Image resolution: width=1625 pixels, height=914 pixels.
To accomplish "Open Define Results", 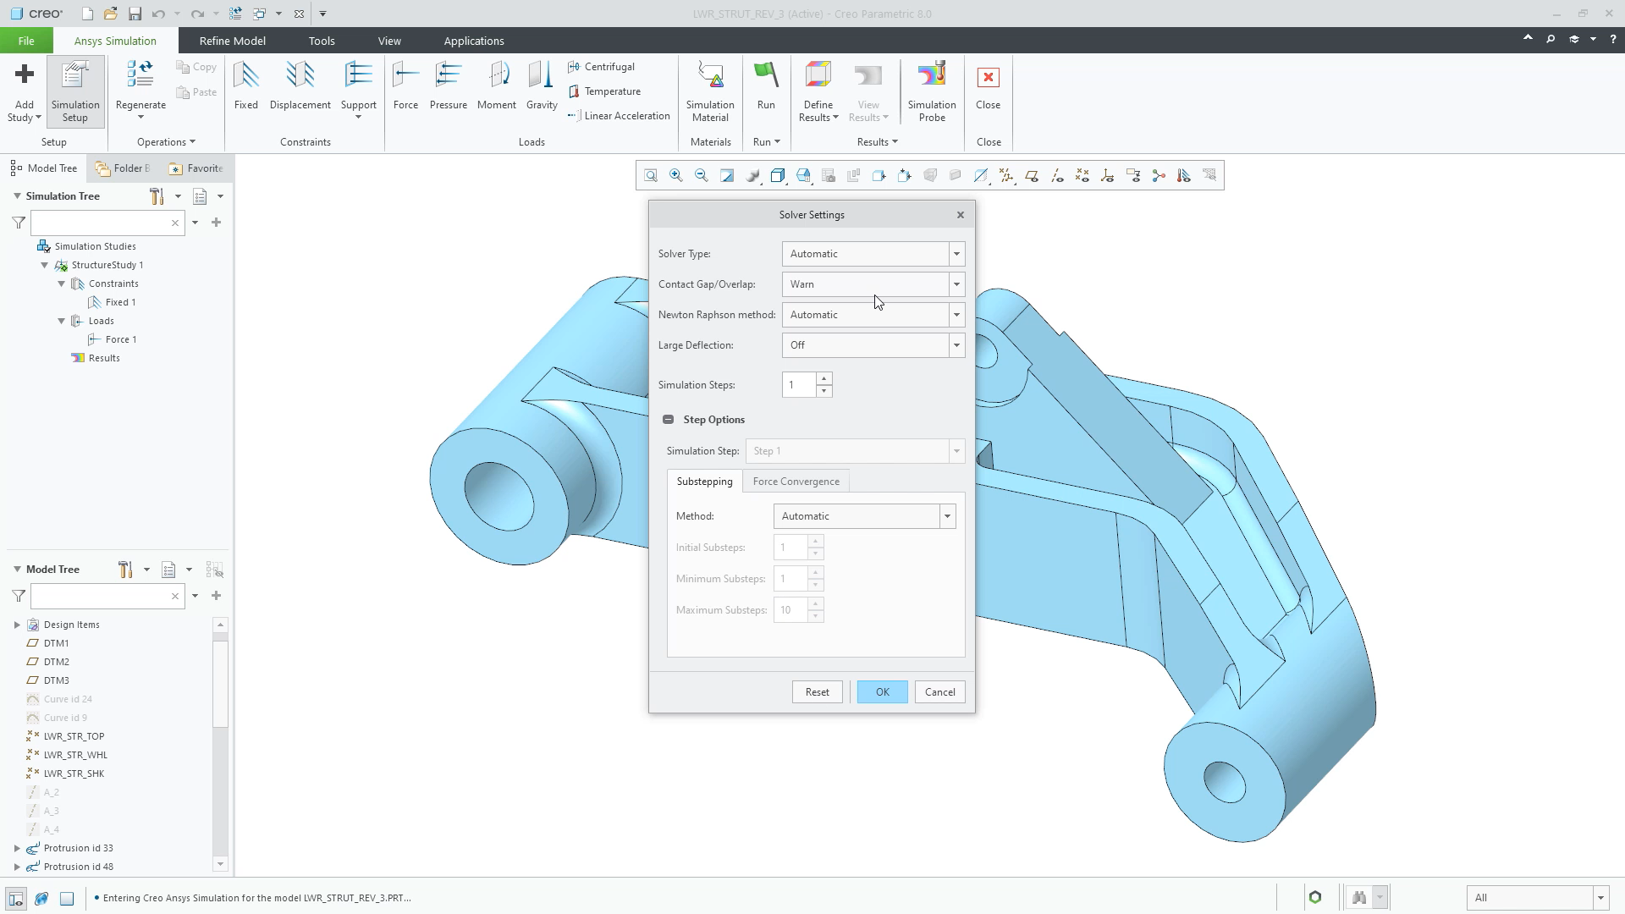I will pyautogui.click(x=818, y=91).
